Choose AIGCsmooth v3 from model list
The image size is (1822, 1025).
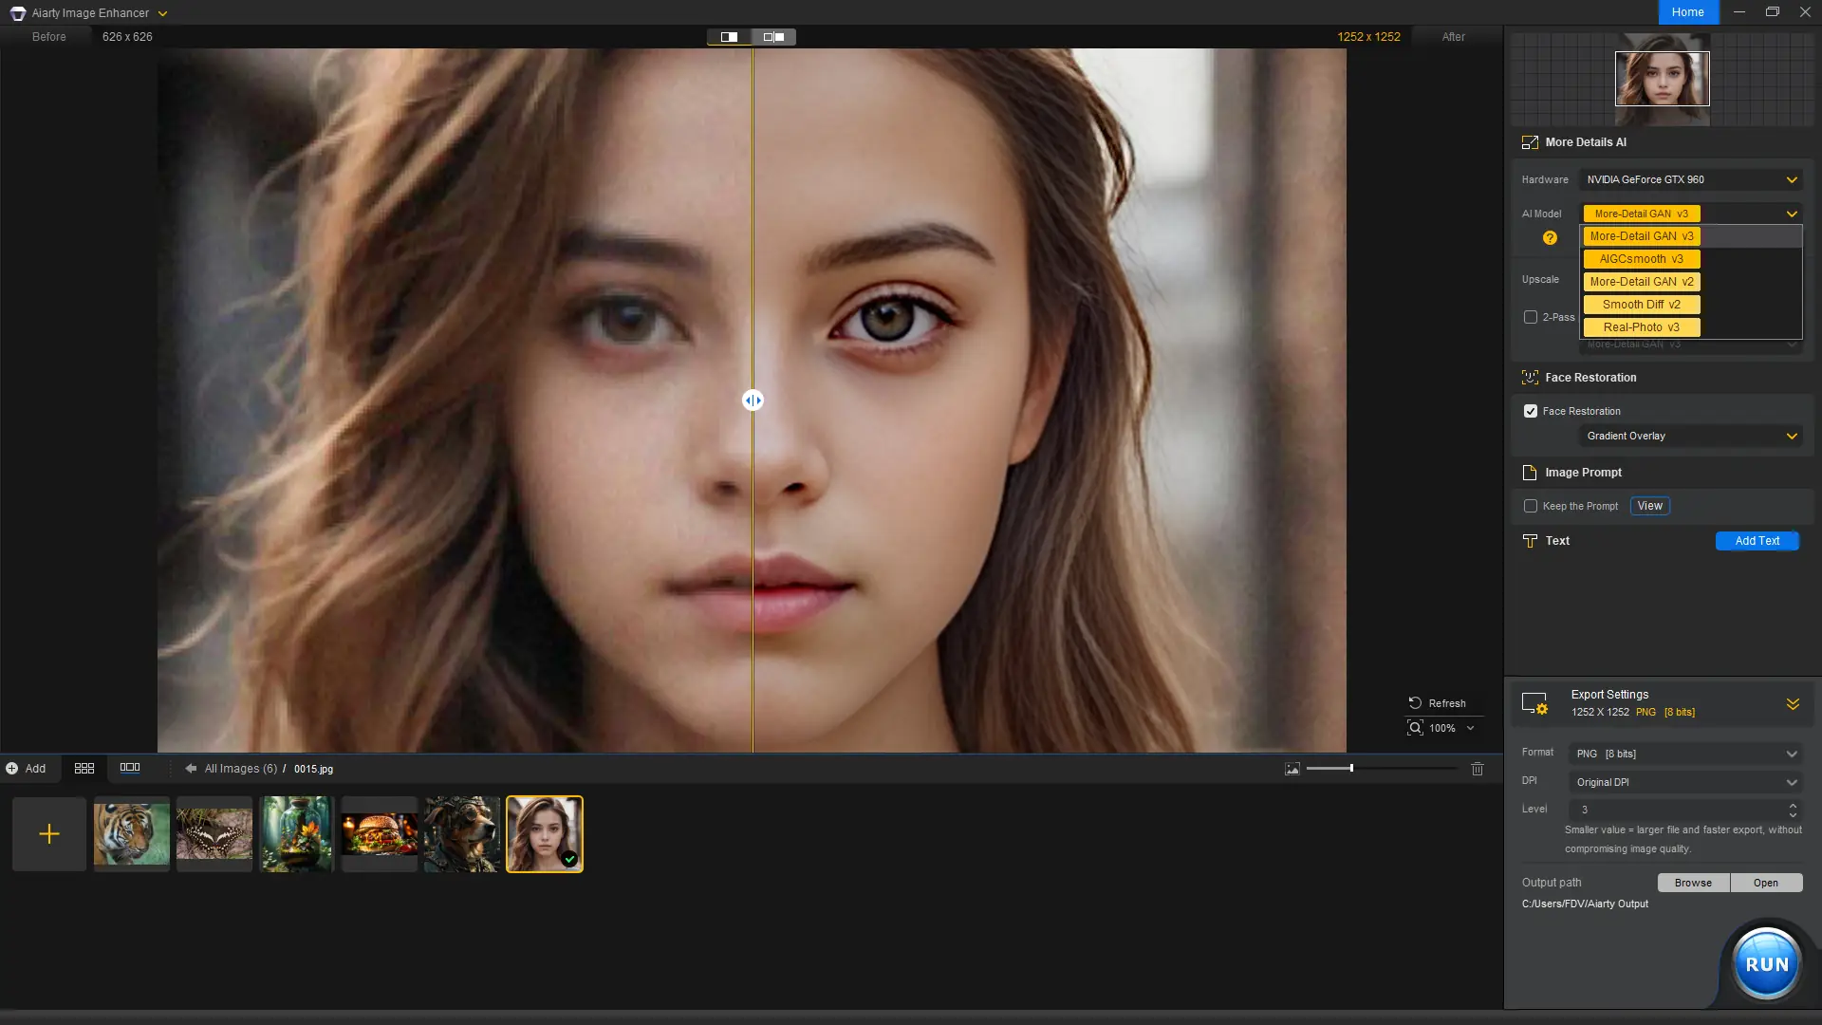[1641, 259]
